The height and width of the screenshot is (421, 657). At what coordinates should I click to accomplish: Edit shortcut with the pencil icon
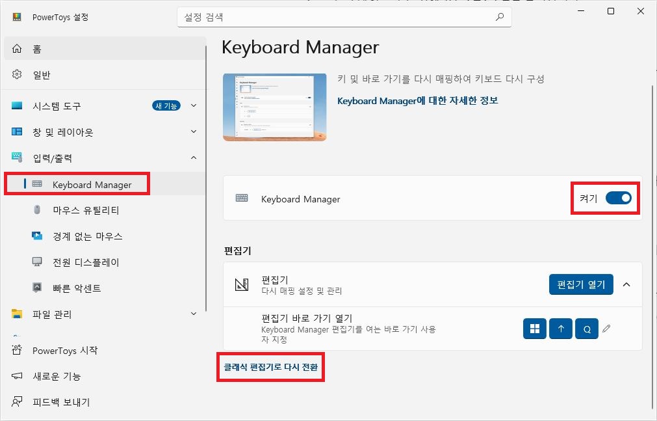pyautogui.click(x=606, y=329)
